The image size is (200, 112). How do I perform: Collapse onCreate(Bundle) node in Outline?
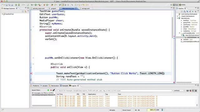[180, 33]
